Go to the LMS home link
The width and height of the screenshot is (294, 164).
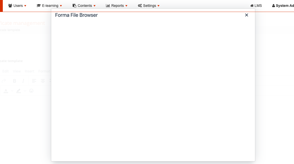pos(256,6)
